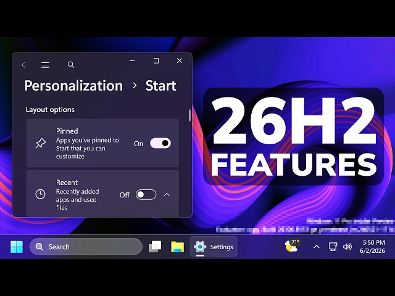395x296 pixels.
Task: Click the taskbar Search box
Action: tap(86, 247)
